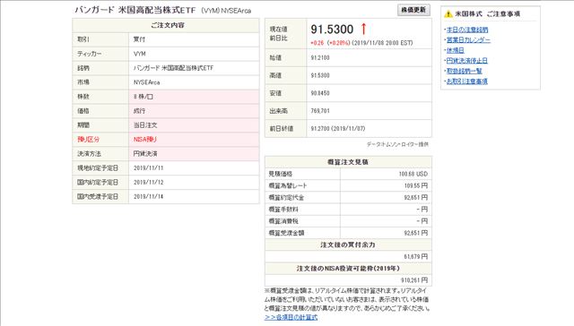
Task: Click the 現在値 label in the quote table
Action: (x=278, y=30)
